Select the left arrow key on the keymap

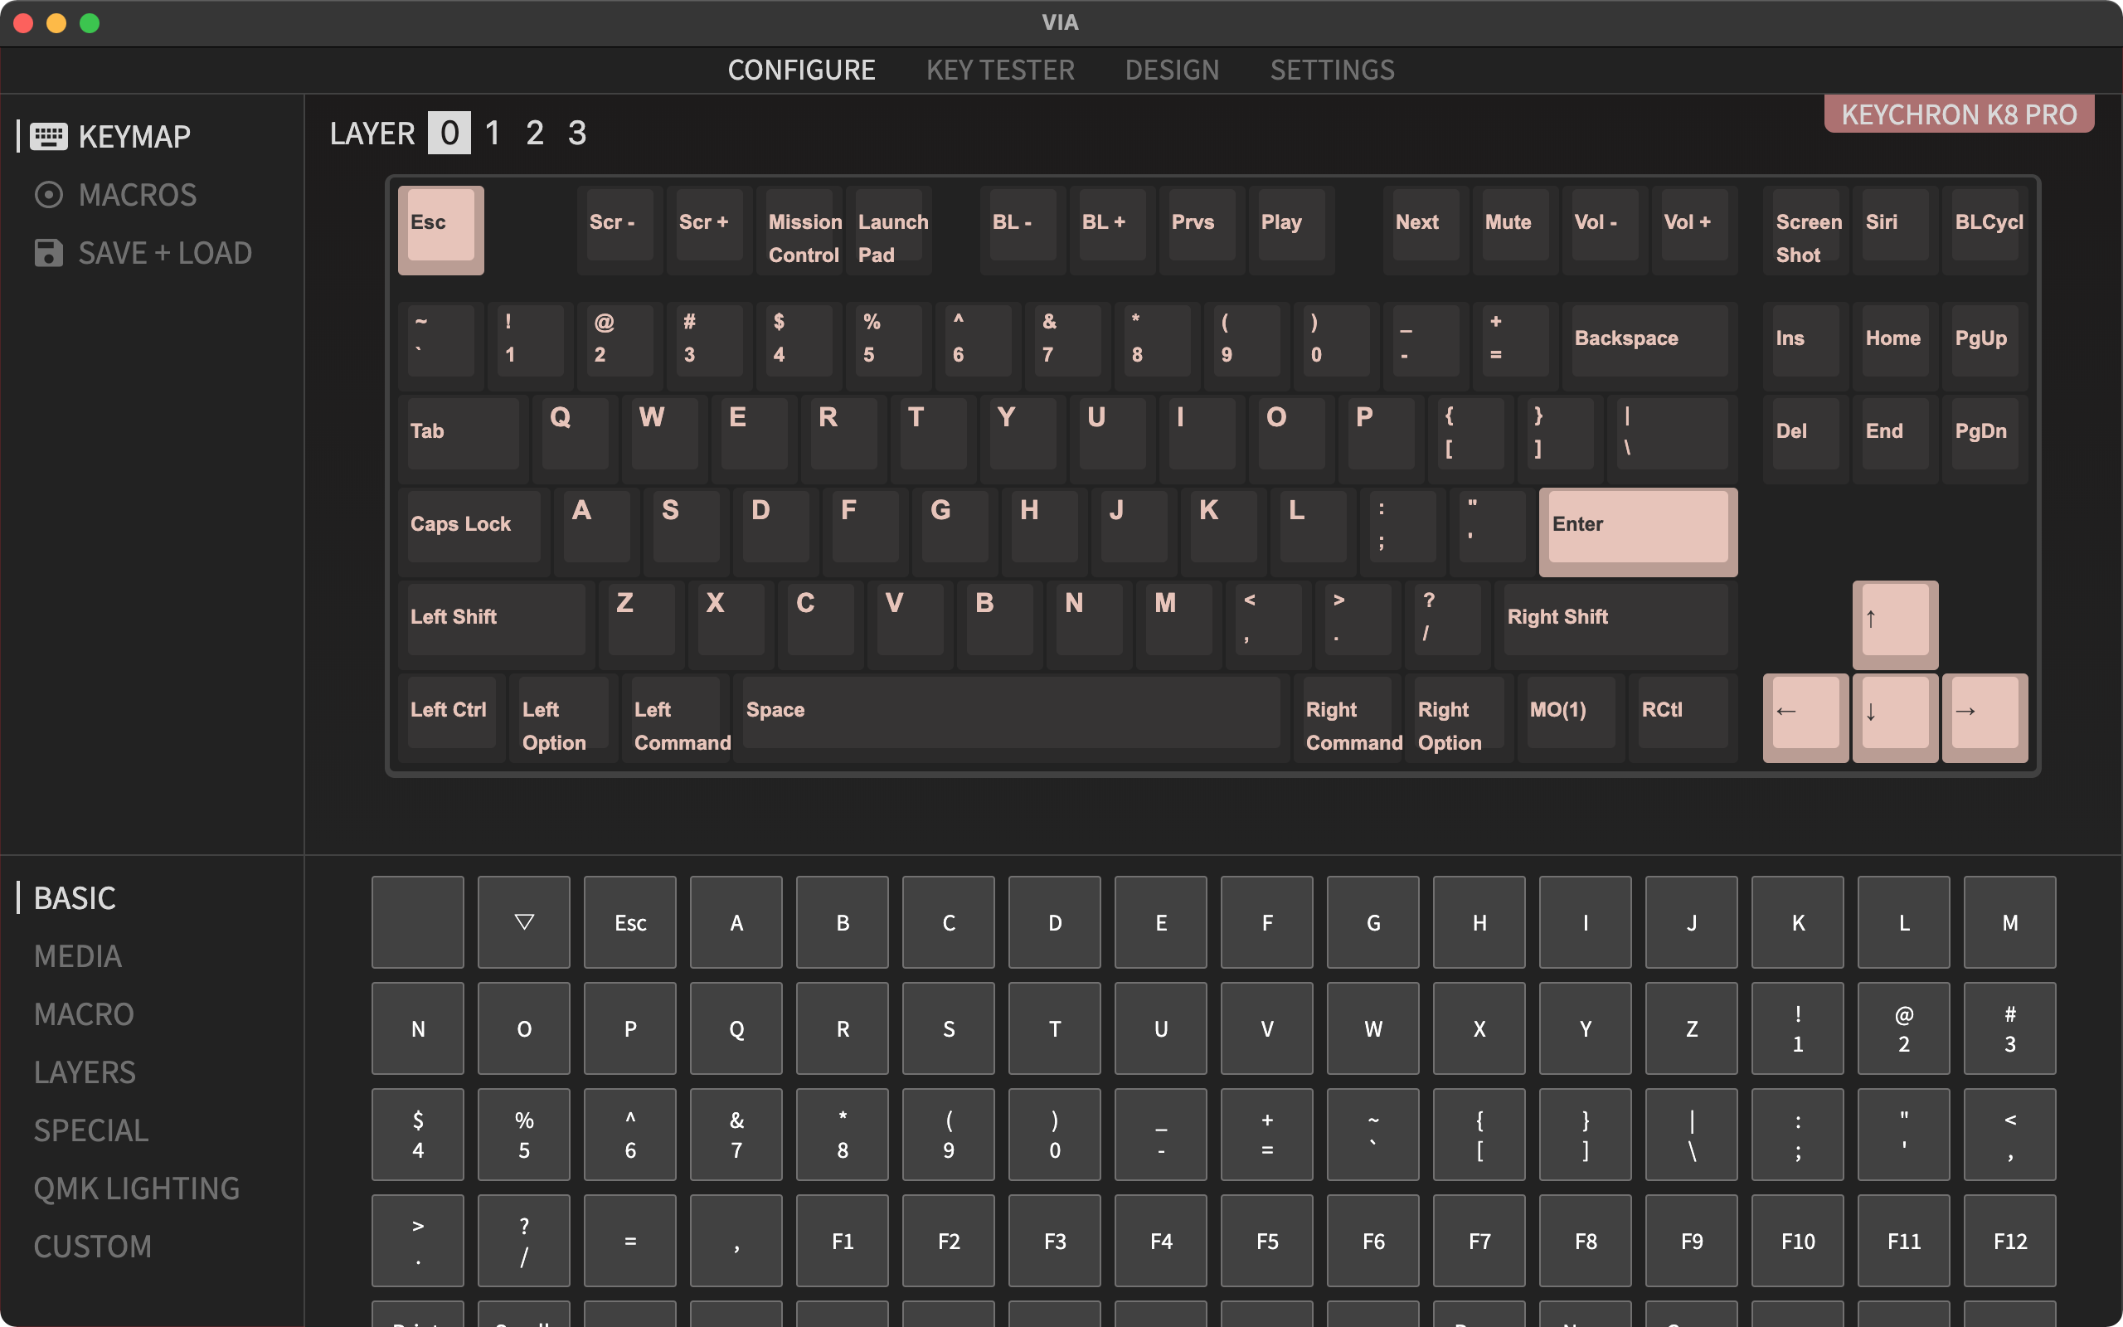pyautogui.click(x=1805, y=712)
